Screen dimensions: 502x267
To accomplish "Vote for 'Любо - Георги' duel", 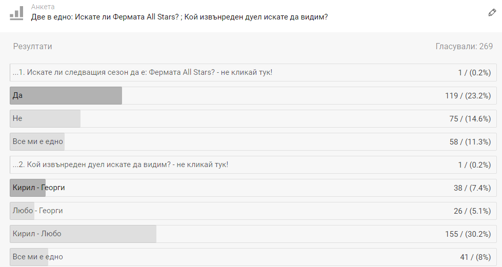I will (x=253, y=211).
